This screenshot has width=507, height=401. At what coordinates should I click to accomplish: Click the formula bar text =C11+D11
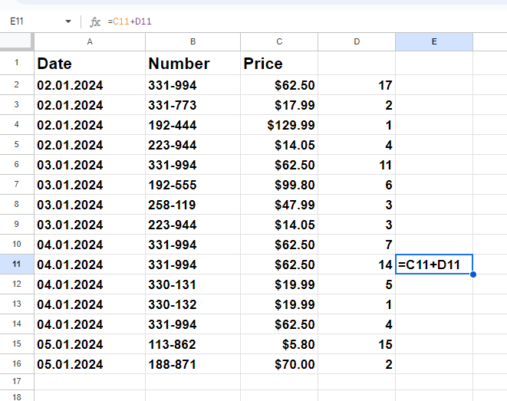pyautogui.click(x=130, y=21)
